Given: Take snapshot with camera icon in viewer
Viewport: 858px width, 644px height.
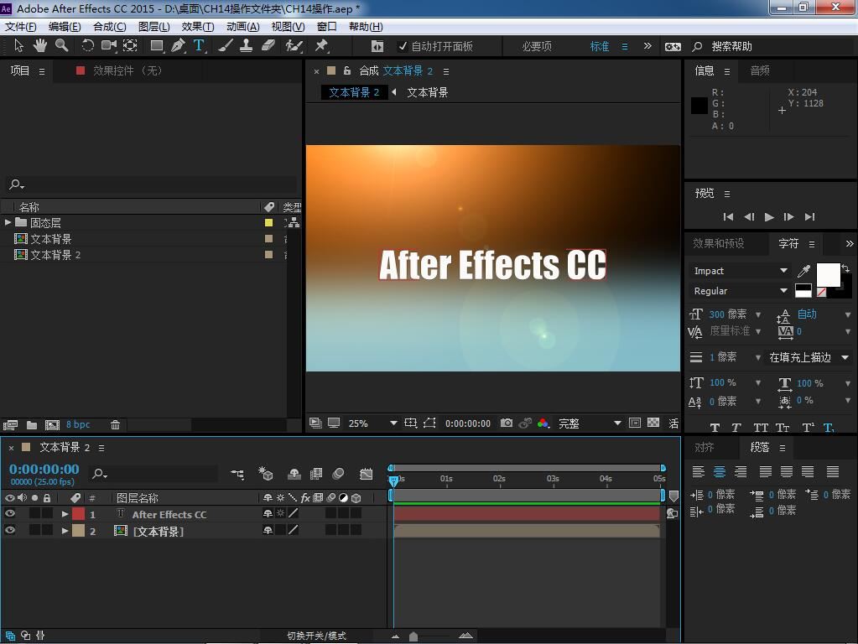Looking at the screenshot, I should pyautogui.click(x=507, y=423).
